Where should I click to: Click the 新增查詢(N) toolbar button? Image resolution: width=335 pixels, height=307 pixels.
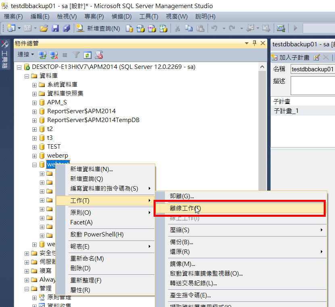98,28
